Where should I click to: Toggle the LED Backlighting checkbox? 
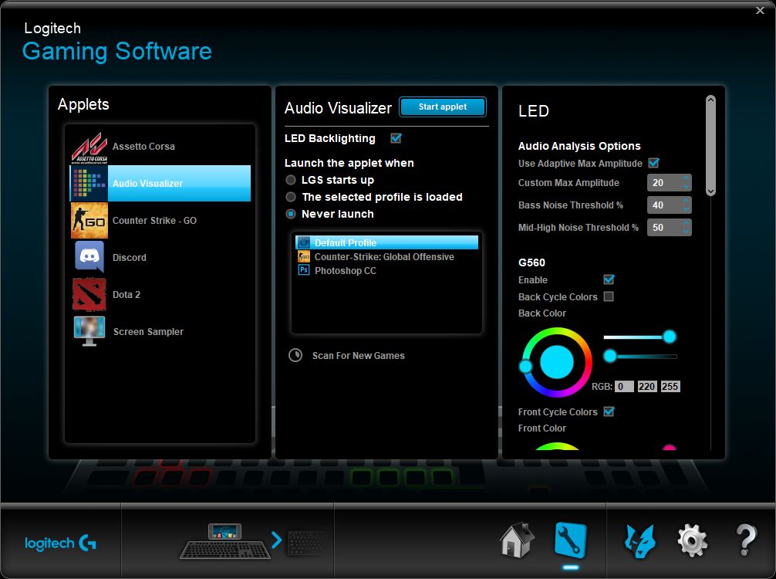pyautogui.click(x=396, y=138)
